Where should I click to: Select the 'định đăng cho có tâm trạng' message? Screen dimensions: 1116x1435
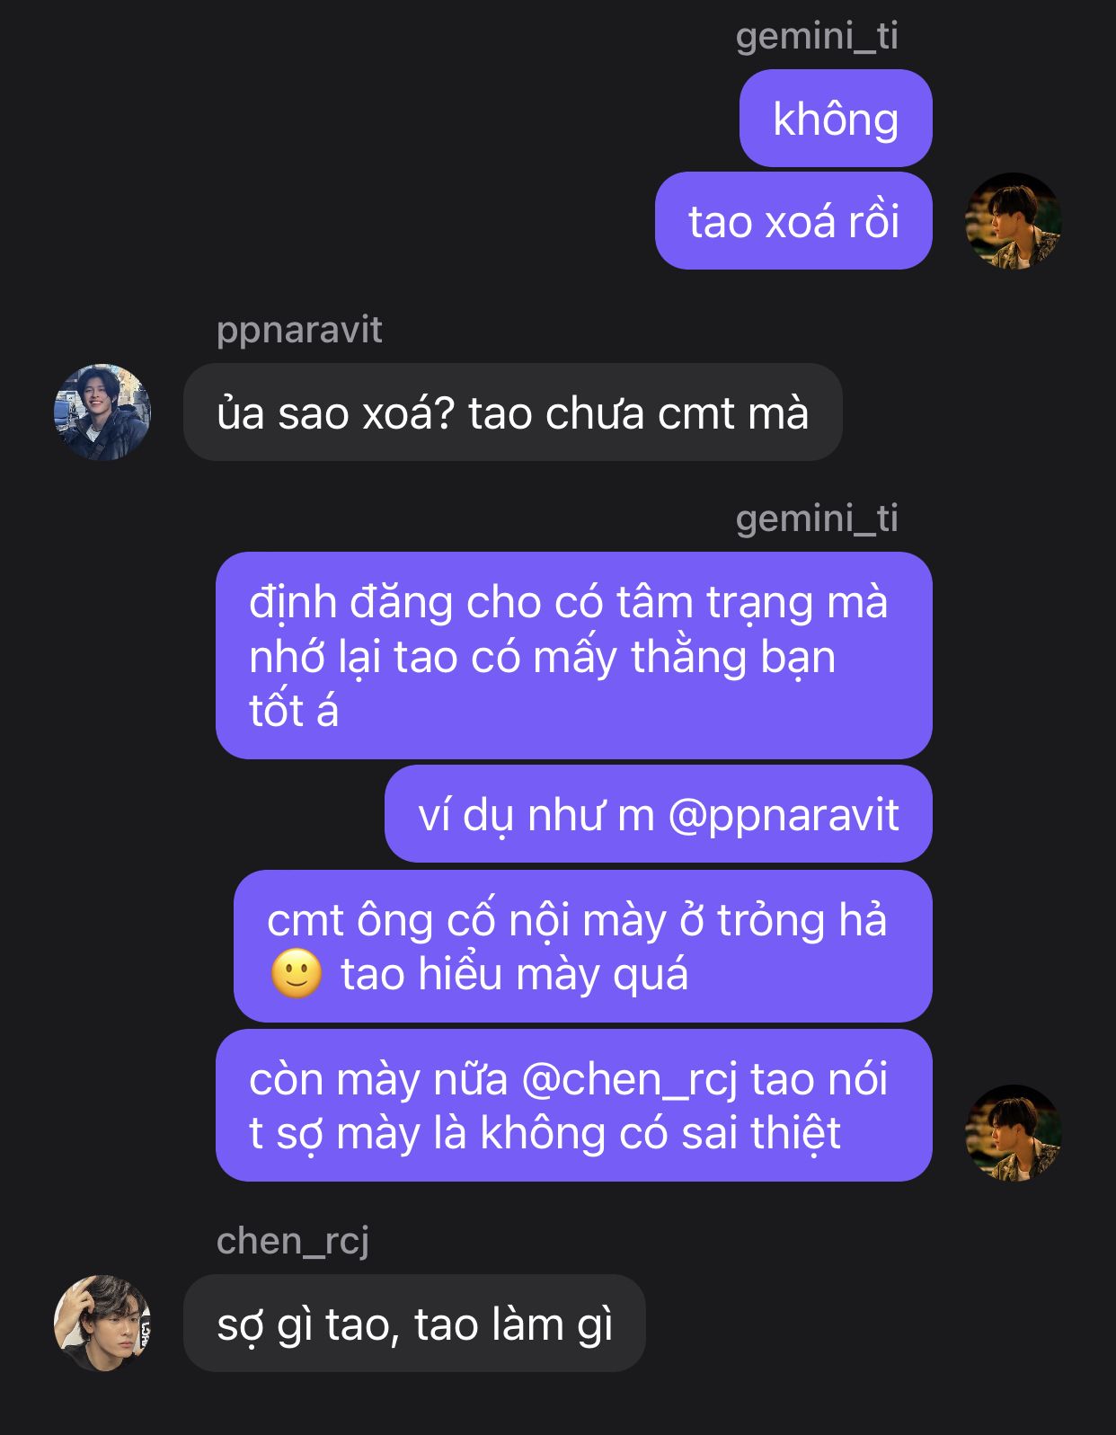point(574,655)
